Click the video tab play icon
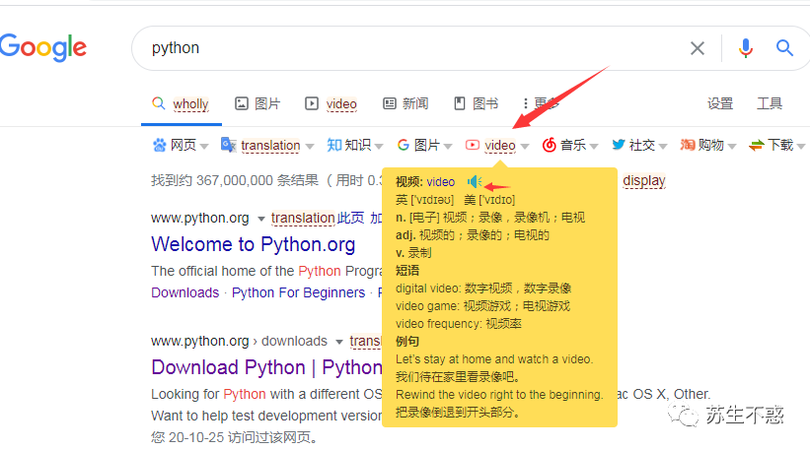 tap(312, 103)
